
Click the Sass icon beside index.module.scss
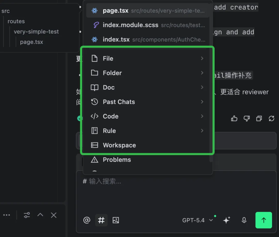click(96, 25)
